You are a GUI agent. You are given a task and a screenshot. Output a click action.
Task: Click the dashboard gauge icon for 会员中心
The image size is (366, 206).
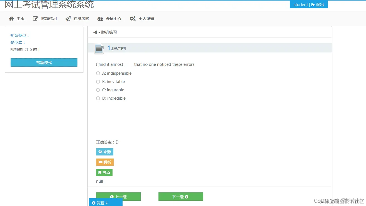tap(100, 19)
